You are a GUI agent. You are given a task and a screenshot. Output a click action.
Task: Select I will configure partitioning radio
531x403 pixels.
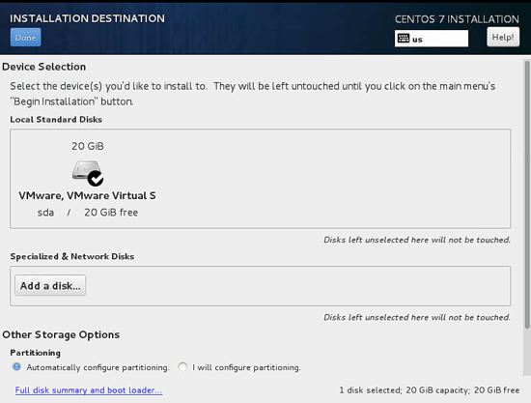click(x=182, y=366)
